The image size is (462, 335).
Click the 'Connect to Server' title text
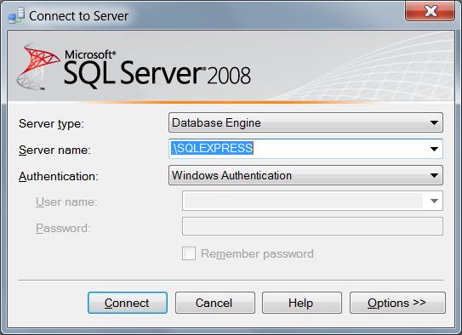coord(78,16)
